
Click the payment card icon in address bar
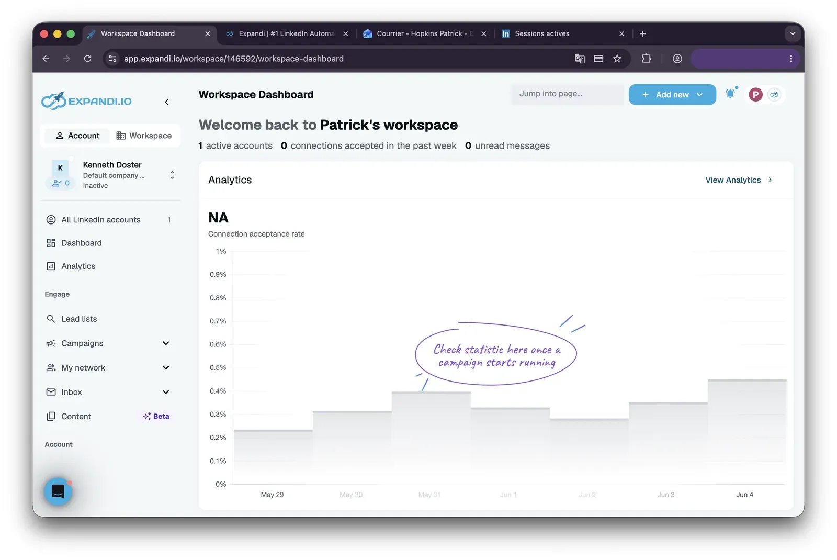pos(598,59)
